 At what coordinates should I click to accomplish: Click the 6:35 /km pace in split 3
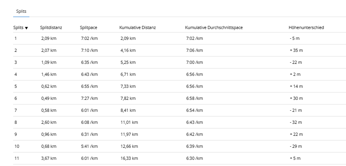click(89, 62)
